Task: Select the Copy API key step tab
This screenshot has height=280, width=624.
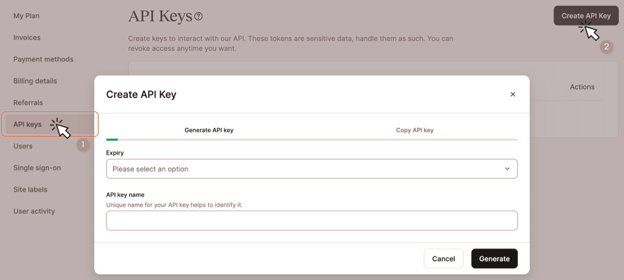Action: (415, 130)
